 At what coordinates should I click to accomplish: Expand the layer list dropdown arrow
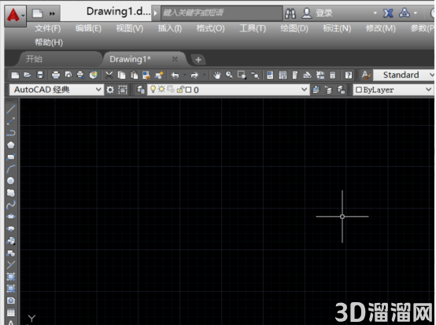pos(305,90)
